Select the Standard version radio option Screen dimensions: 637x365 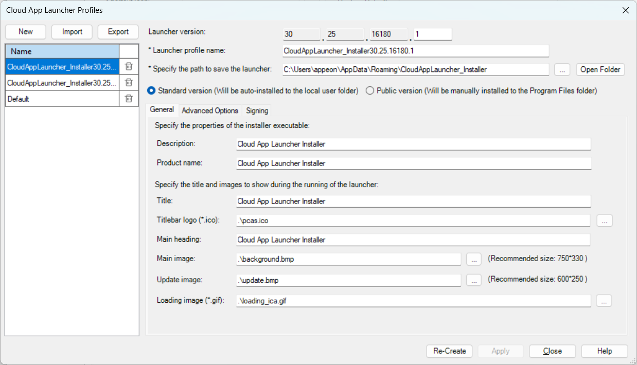click(x=152, y=90)
